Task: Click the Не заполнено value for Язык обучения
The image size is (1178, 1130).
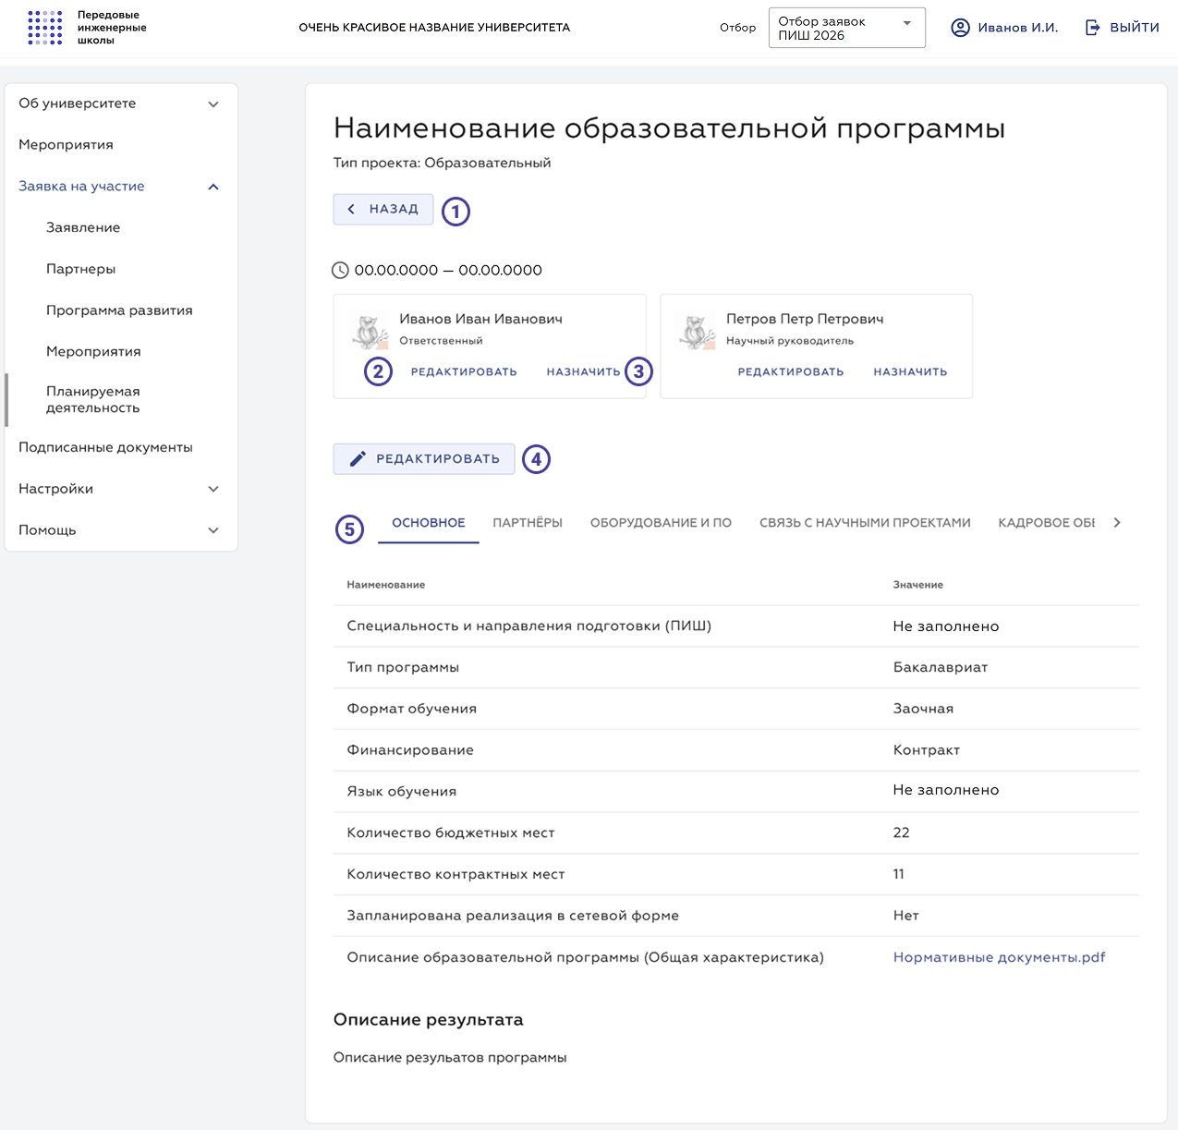Action: tap(946, 790)
